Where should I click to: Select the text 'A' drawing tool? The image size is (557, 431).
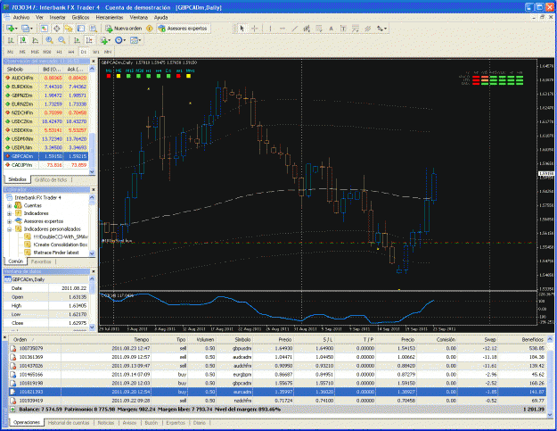[331, 29]
